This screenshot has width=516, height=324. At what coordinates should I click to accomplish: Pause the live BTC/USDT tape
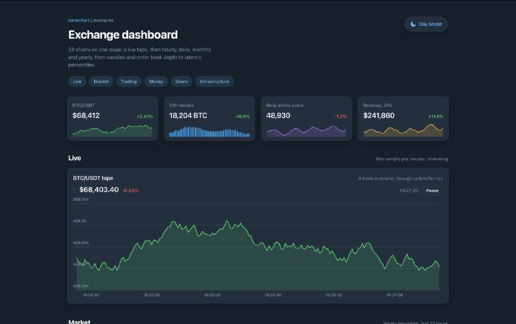(432, 190)
